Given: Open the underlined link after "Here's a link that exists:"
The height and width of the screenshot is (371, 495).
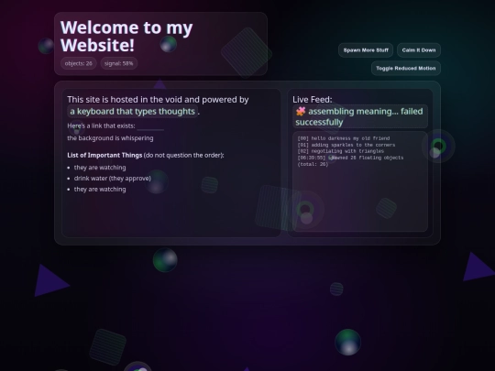Looking at the screenshot, I should [x=150, y=126].
